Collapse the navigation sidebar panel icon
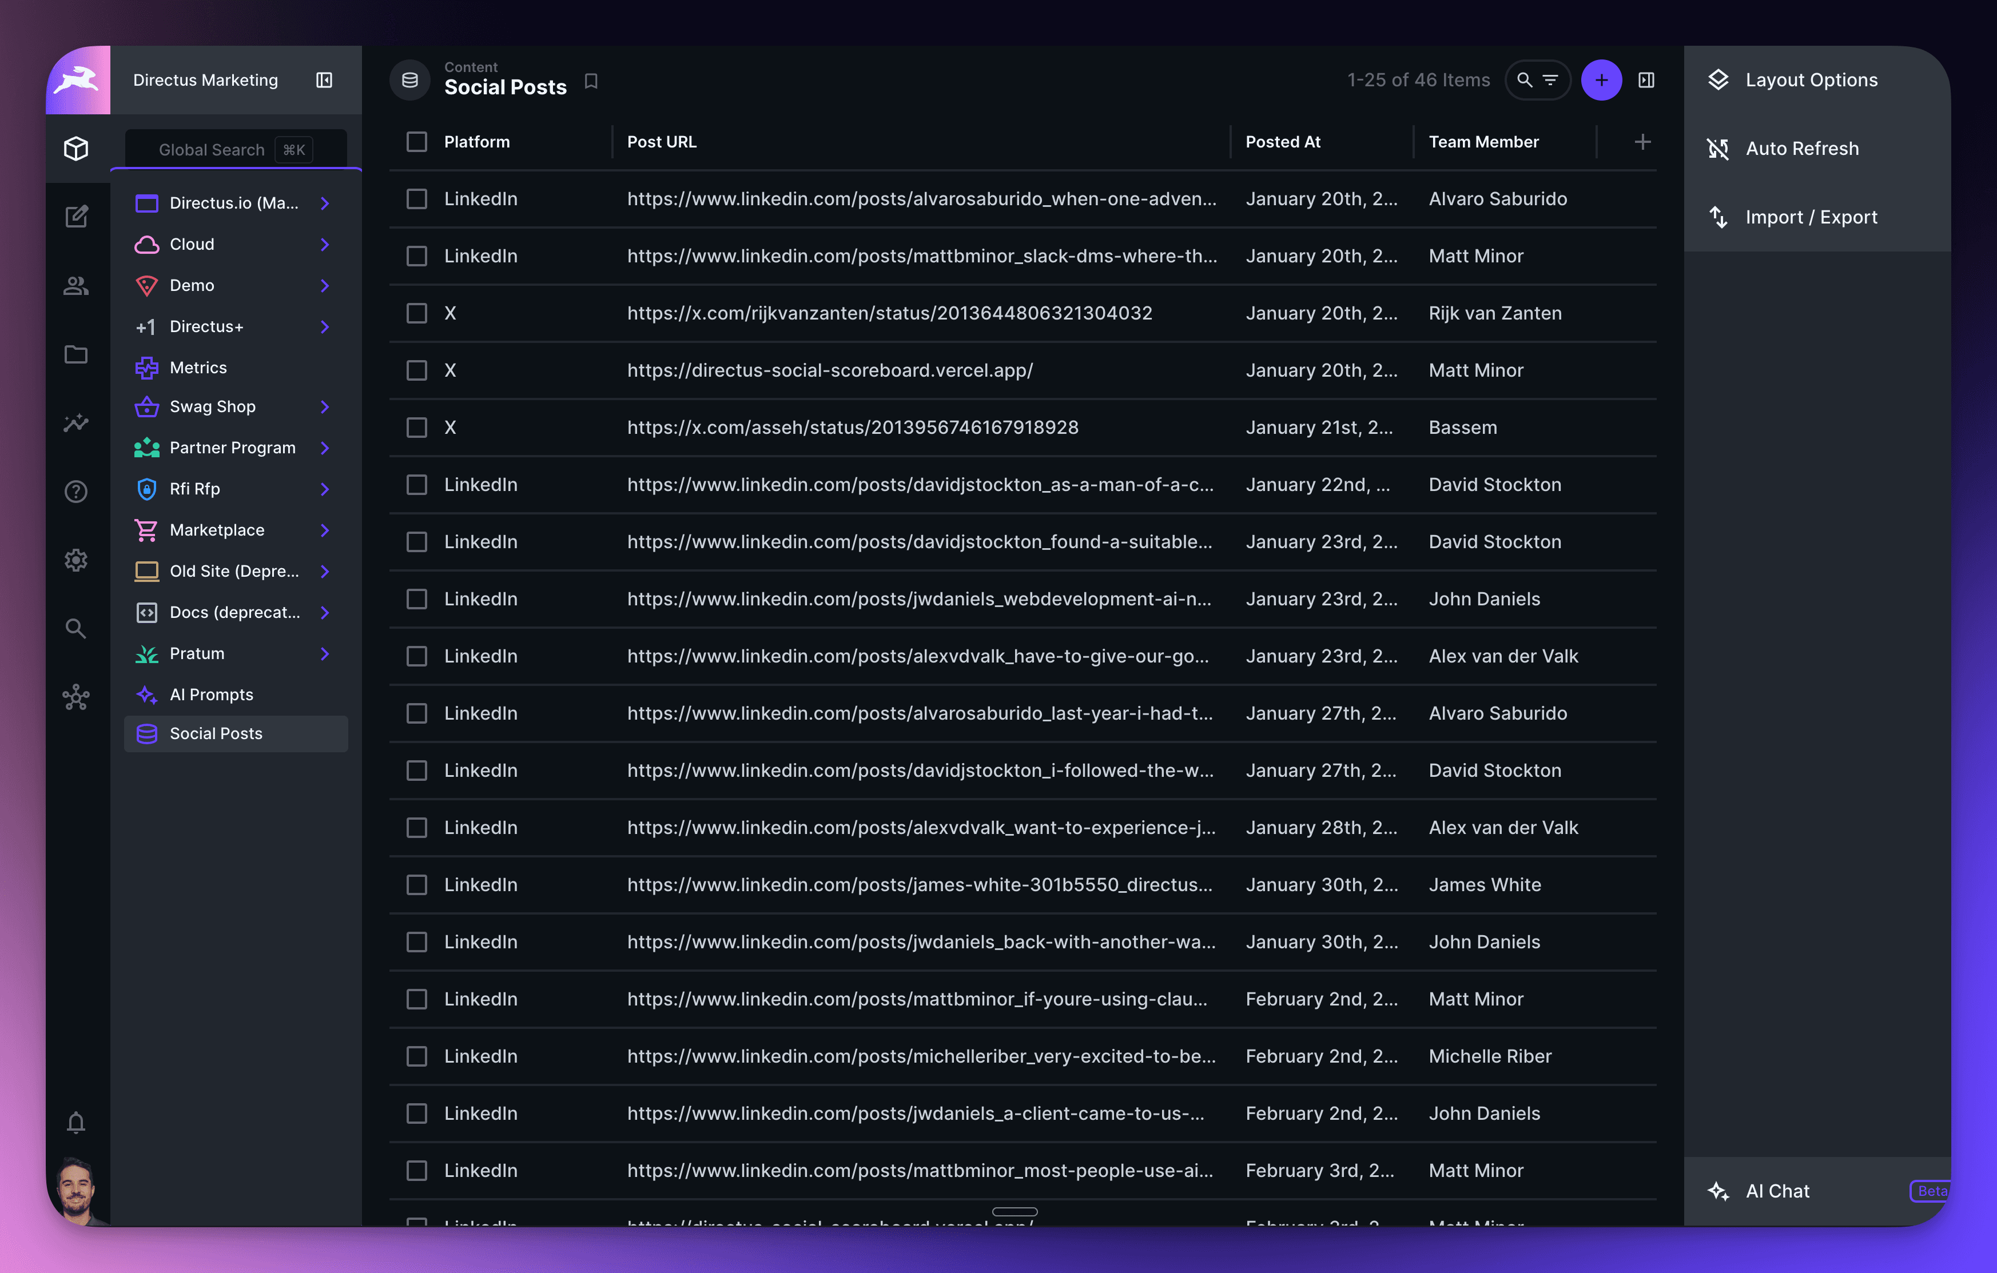Image resolution: width=1997 pixels, height=1273 pixels. (324, 81)
